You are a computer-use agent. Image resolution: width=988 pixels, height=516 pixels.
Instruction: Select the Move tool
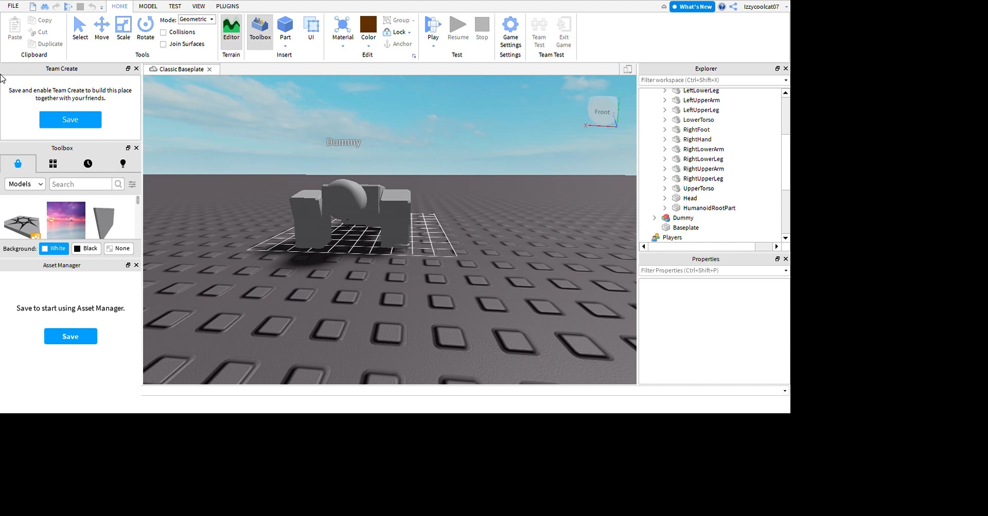tap(102, 28)
